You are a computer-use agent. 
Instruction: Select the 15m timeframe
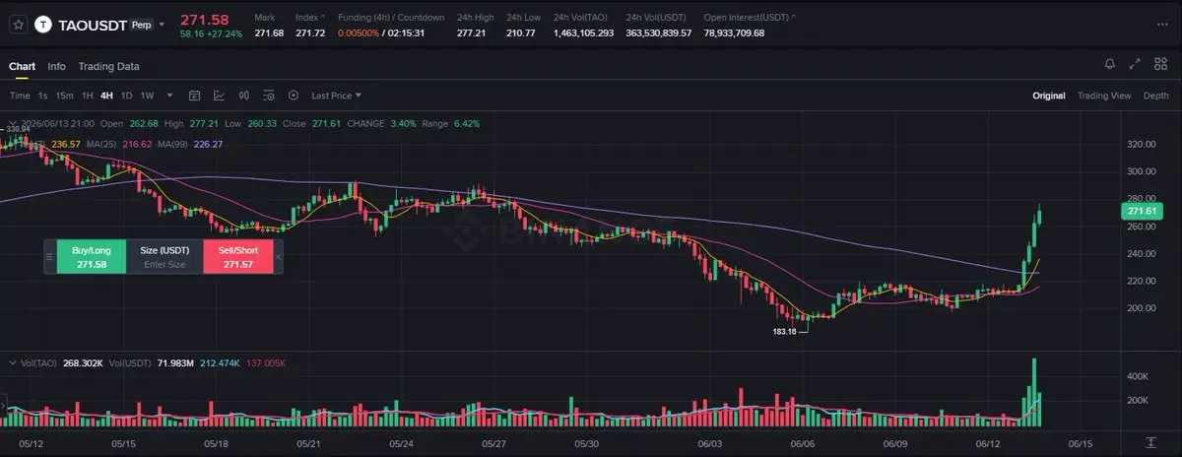pyautogui.click(x=64, y=96)
